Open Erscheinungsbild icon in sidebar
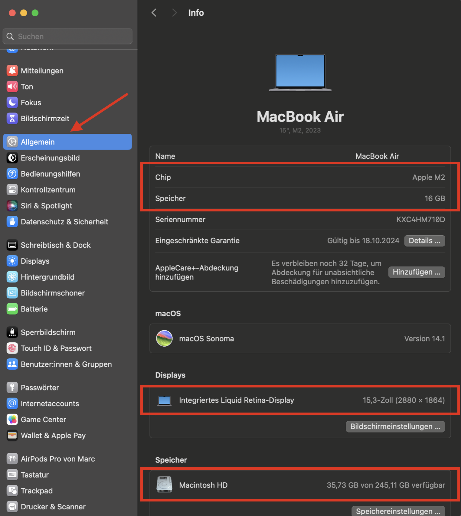This screenshot has height=516, width=461. tap(12, 158)
